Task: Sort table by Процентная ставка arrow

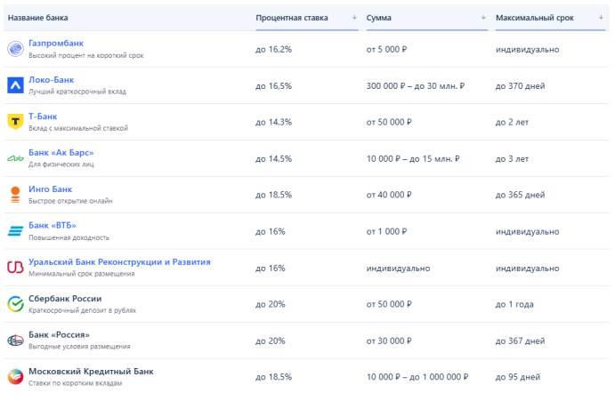Action: tap(354, 18)
